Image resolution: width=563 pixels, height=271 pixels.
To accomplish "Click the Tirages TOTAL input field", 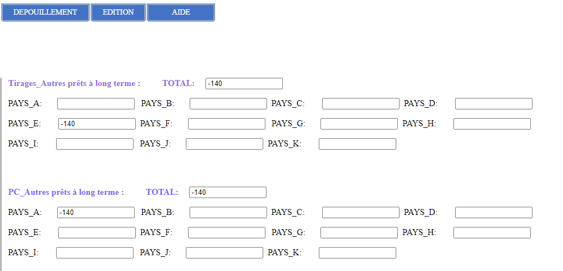I will click(244, 83).
